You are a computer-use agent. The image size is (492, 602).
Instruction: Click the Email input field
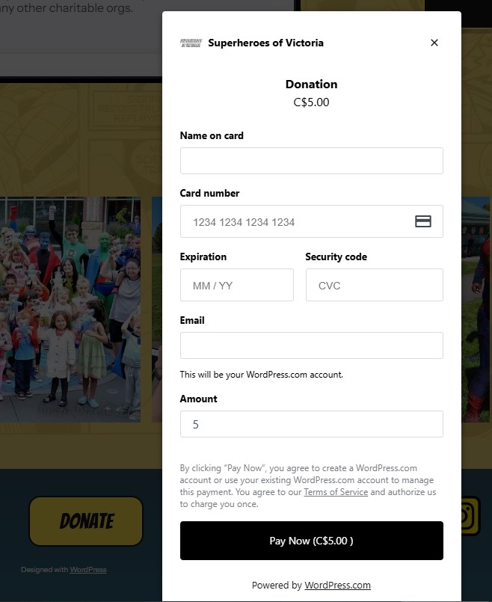point(312,345)
